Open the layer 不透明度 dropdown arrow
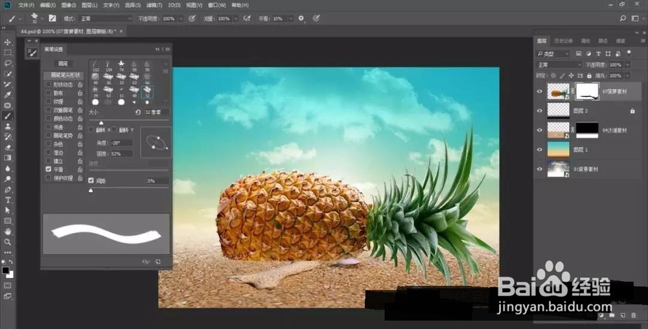 (x=627, y=65)
